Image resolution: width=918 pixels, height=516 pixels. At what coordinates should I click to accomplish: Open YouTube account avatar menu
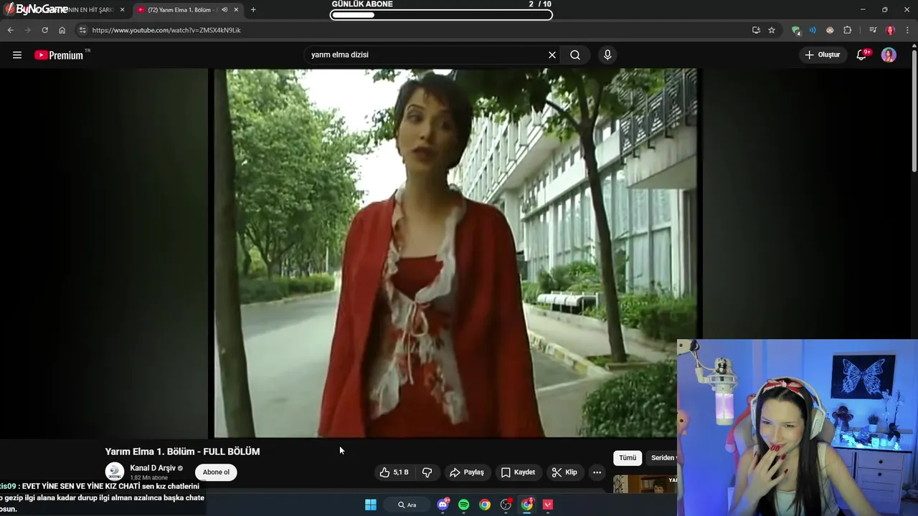click(x=889, y=55)
